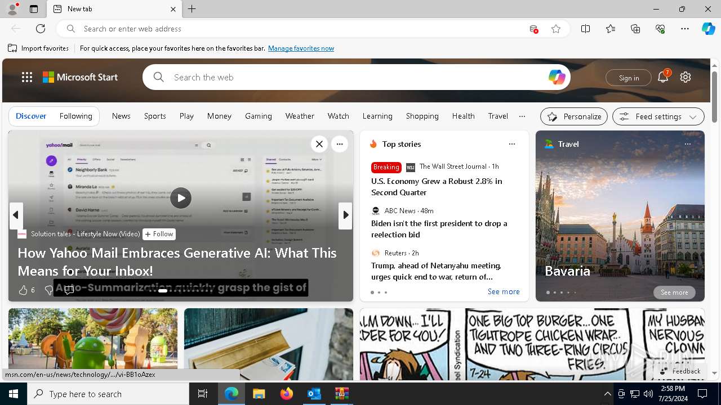Screen dimensions: 721x405
Task: Open the Feedback button
Action: point(680,371)
